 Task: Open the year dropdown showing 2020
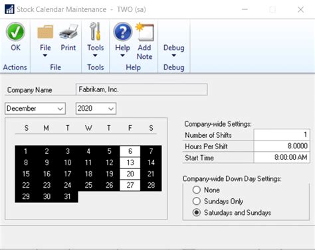pyautogui.click(x=96, y=109)
